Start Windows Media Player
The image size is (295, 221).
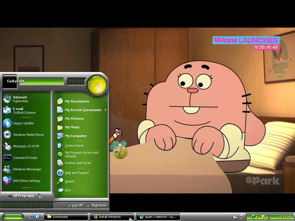point(26,135)
